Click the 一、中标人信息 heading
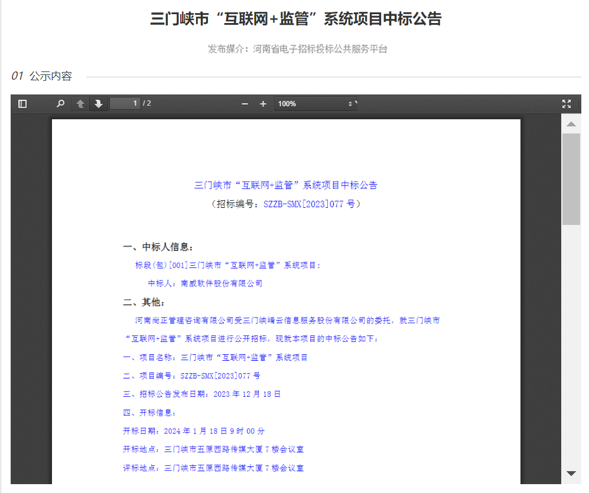Screen dimensions: 589x493 pyautogui.click(x=158, y=247)
